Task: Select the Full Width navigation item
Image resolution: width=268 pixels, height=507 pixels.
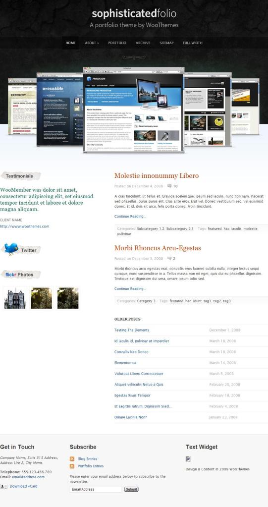Action: coord(193,43)
